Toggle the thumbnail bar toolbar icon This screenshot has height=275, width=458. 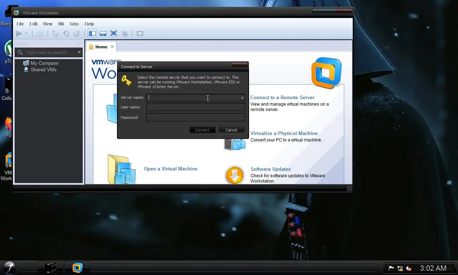point(103,33)
